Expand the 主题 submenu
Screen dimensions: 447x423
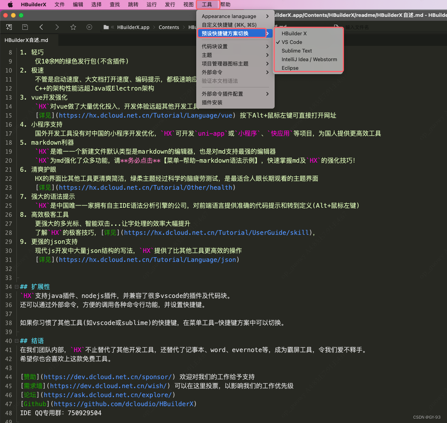pos(235,55)
